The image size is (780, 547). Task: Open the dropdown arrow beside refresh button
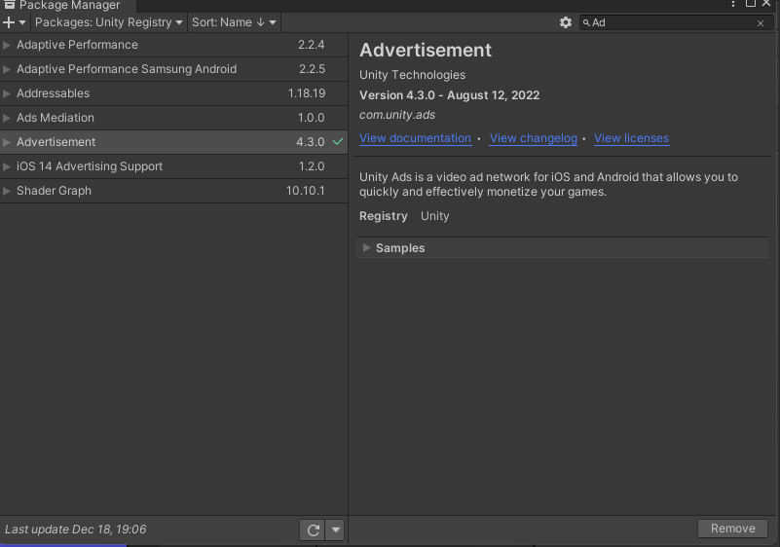point(336,530)
